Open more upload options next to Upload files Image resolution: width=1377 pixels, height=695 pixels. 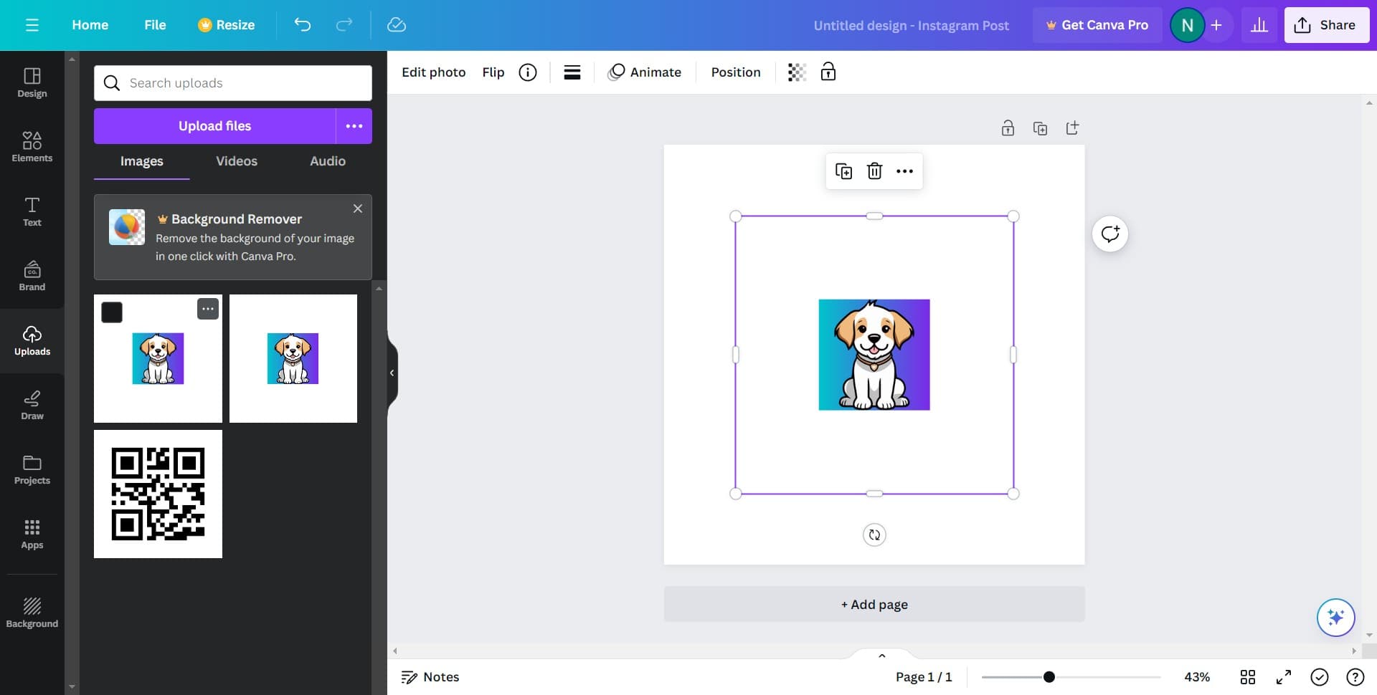coord(354,126)
